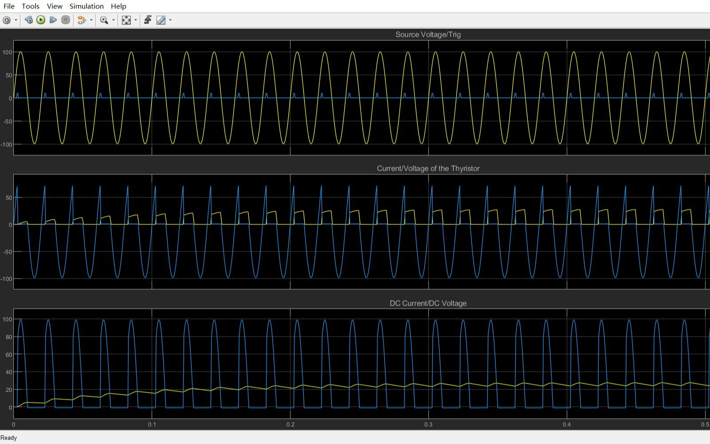Open the Help menu
Screen dimensions: 710x444
point(118,6)
